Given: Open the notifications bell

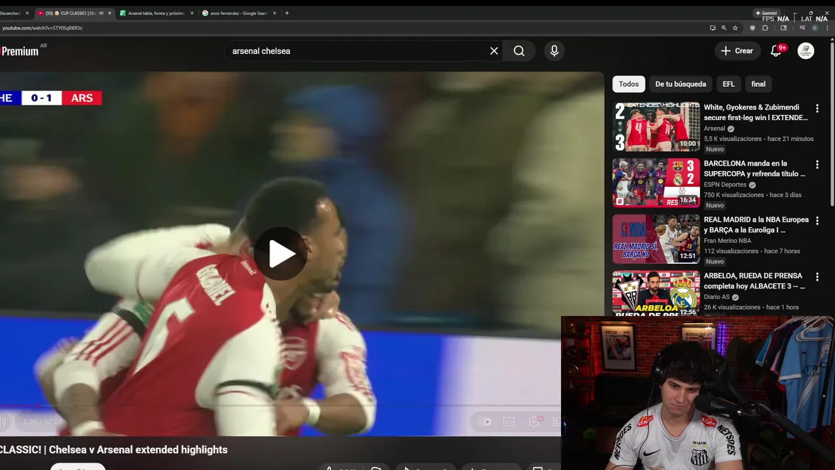Looking at the screenshot, I should pos(776,51).
